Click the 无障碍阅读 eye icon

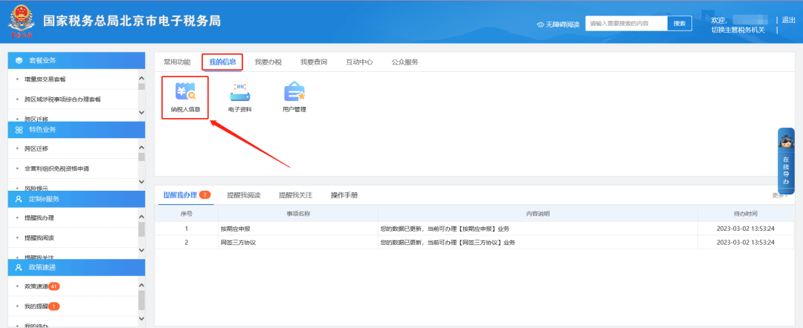541,24
